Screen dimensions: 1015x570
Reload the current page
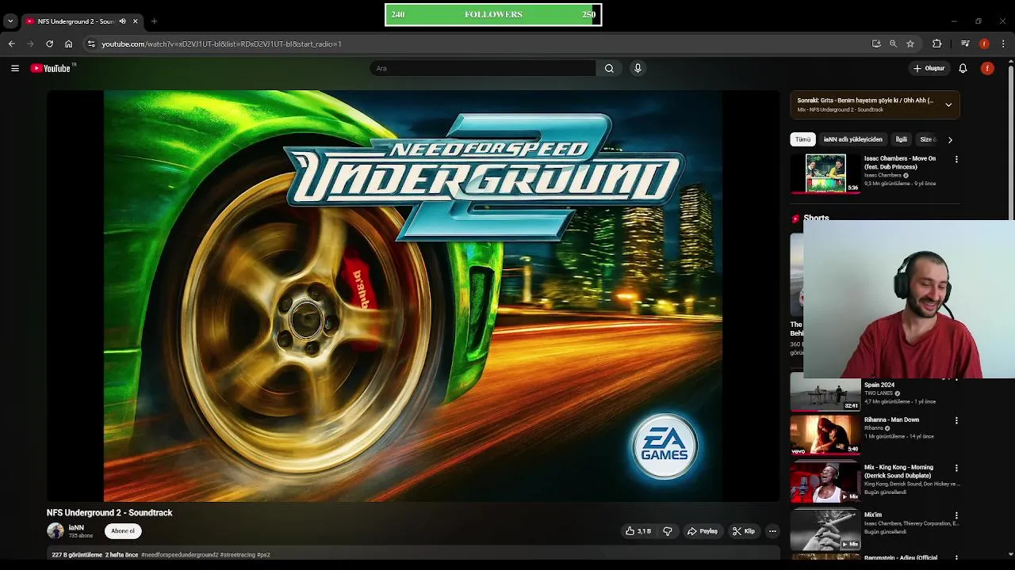pyautogui.click(x=49, y=44)
